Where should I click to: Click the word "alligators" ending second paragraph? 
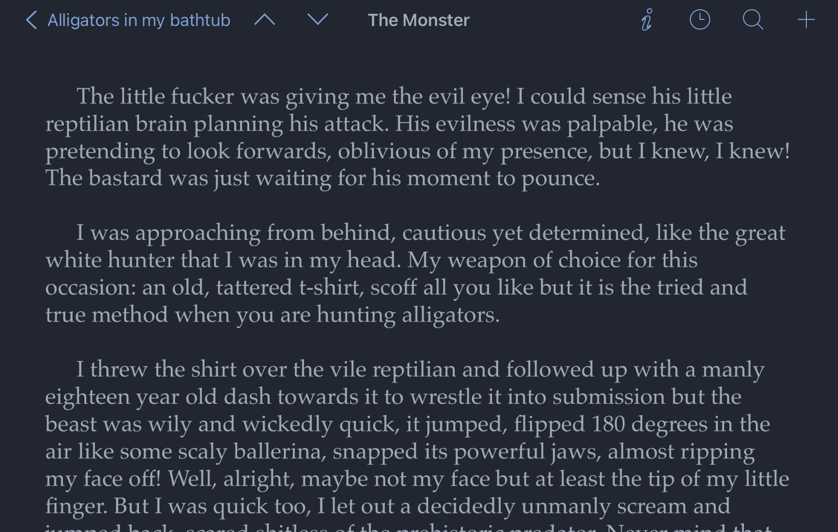coord(448,315)
